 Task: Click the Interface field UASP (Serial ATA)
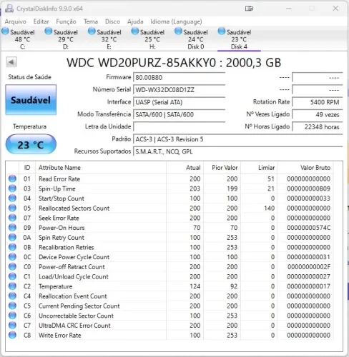tap(179, 102)
